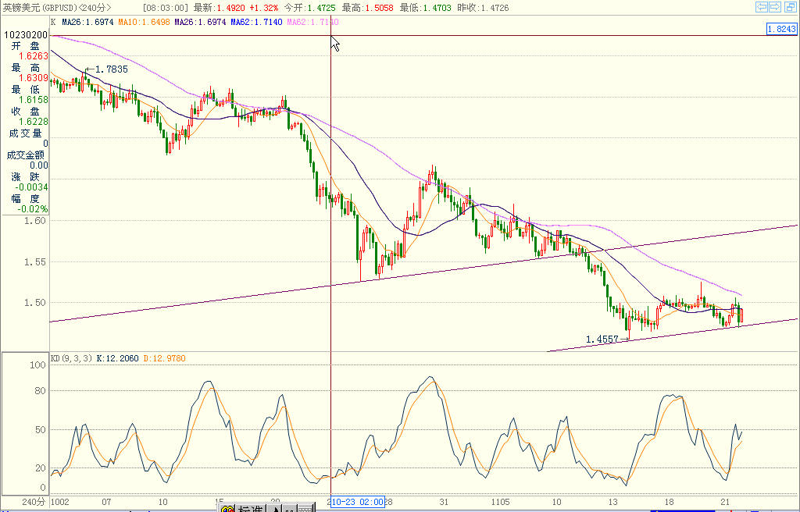Click the 1.55 price axis label

point(34,262)
